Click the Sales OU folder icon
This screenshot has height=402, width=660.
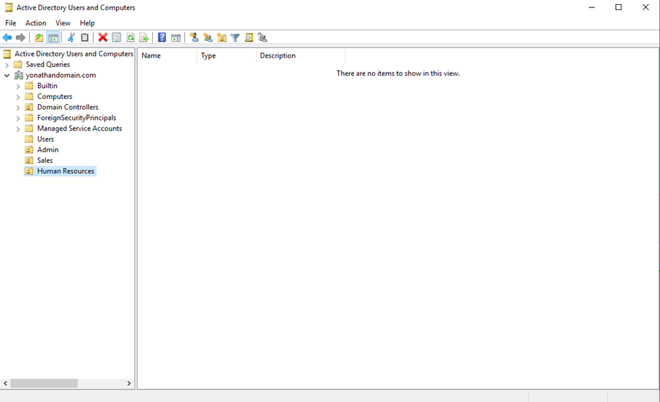point(29,160)
